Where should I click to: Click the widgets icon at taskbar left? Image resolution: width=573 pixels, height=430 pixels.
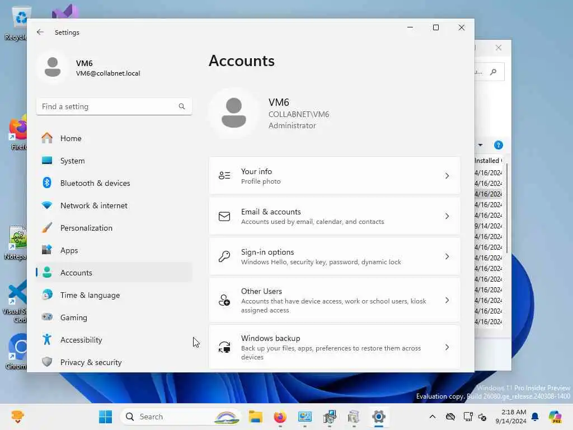click(x=17, y=417)
